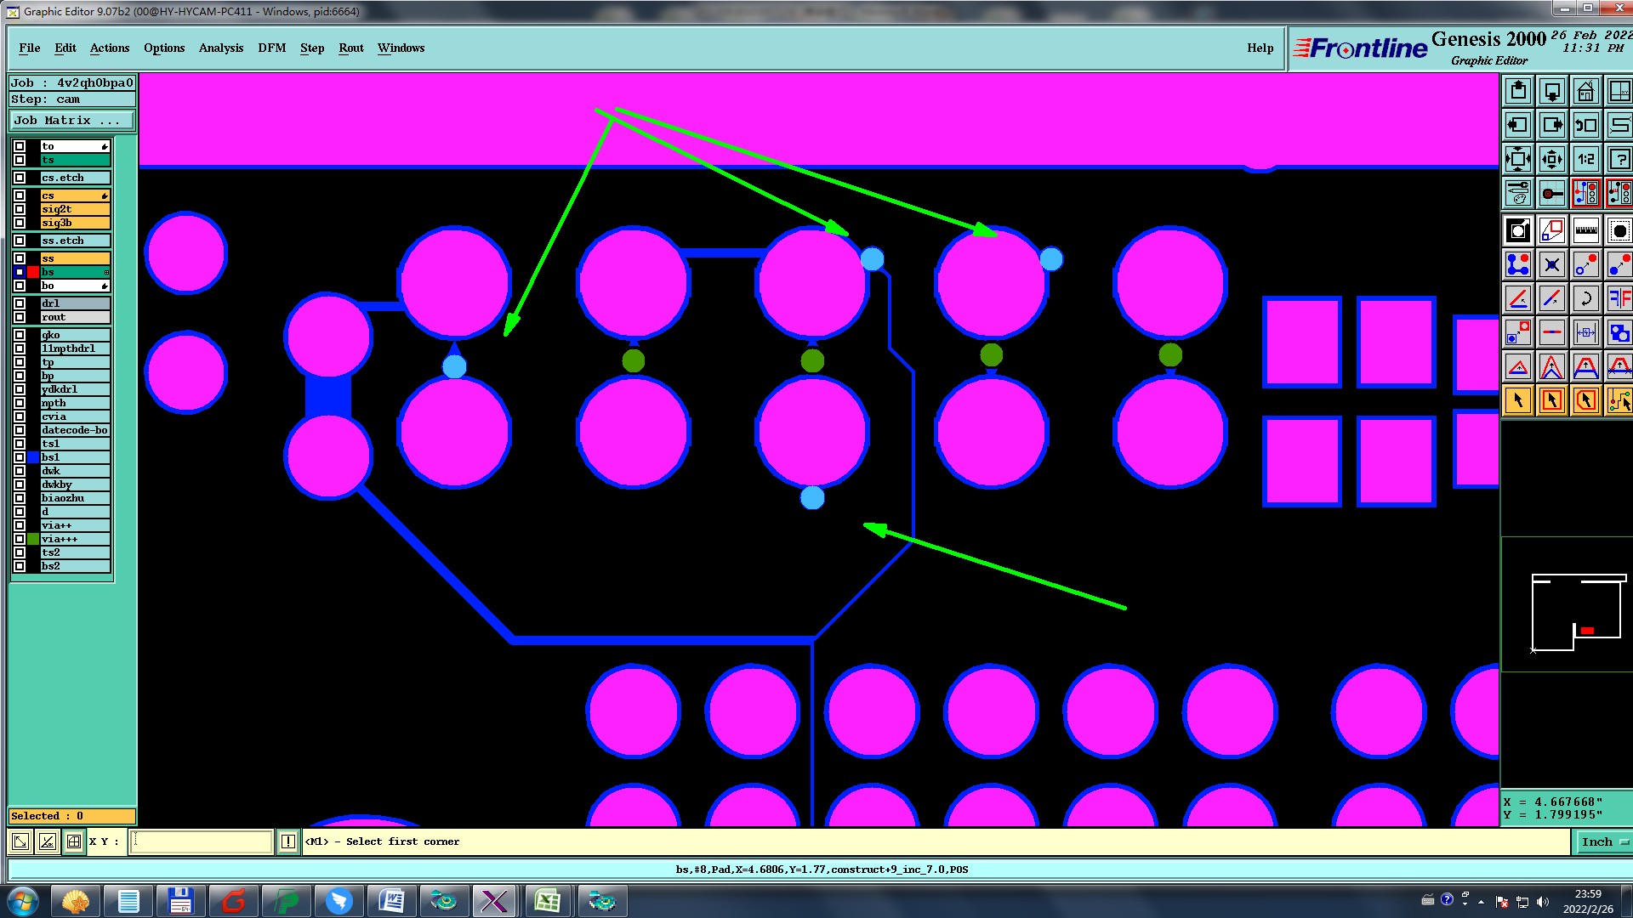Open the Inch units dropdown
This screenshot has height=918, width=1633.
pyautogui.click(x=1603, y=841)
